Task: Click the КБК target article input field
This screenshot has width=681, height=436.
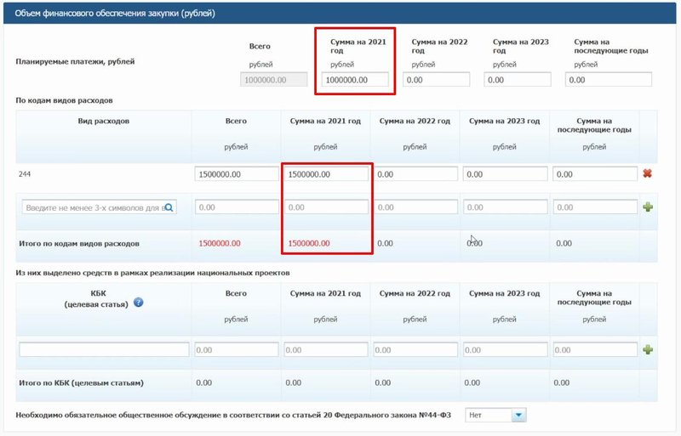Action: coord(104,349)
